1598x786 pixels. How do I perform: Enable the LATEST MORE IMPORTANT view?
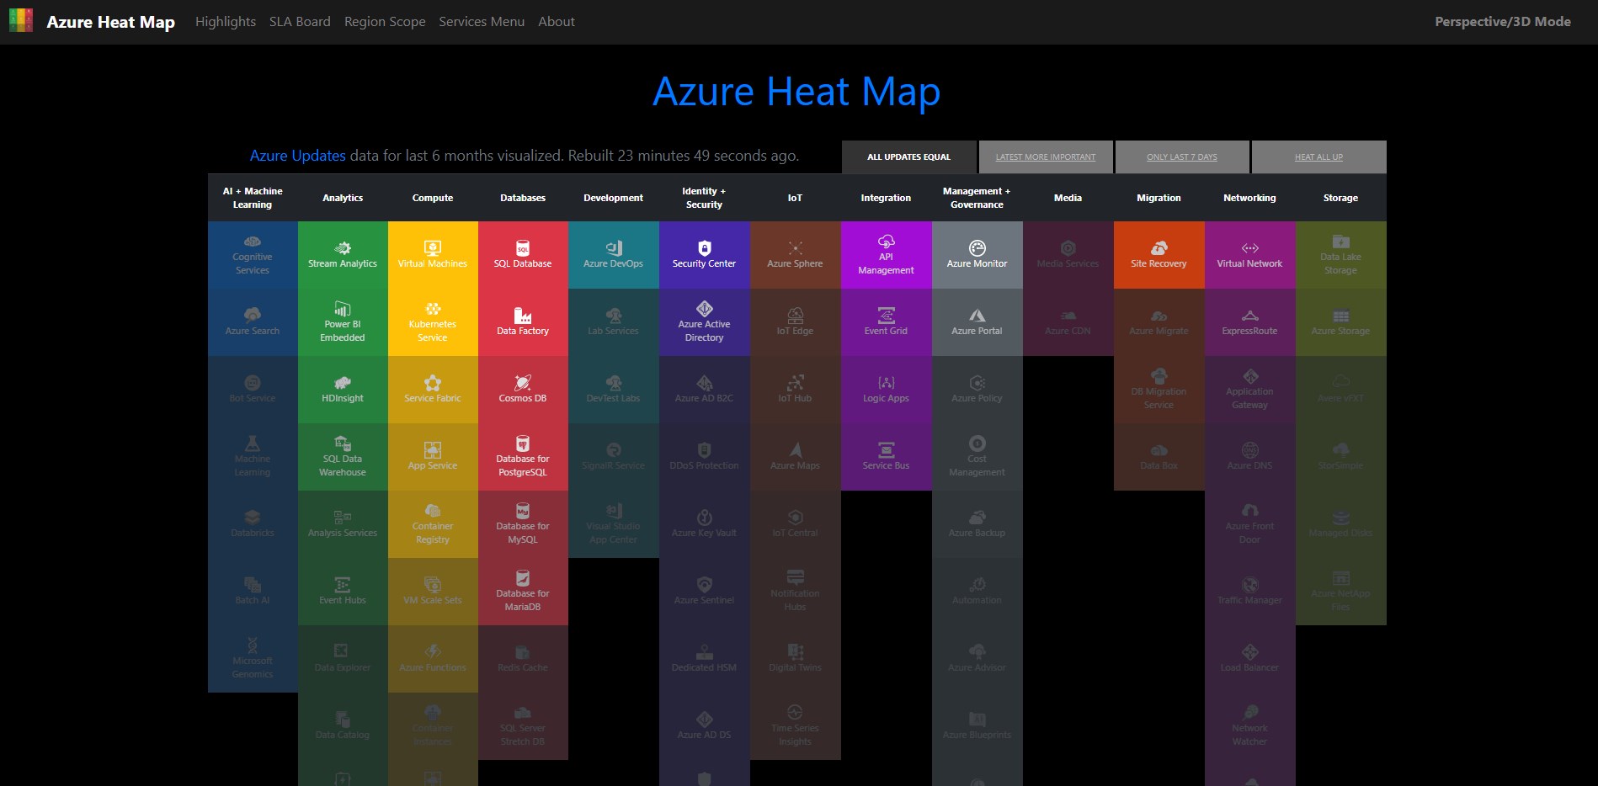(x=1045, y=157)
